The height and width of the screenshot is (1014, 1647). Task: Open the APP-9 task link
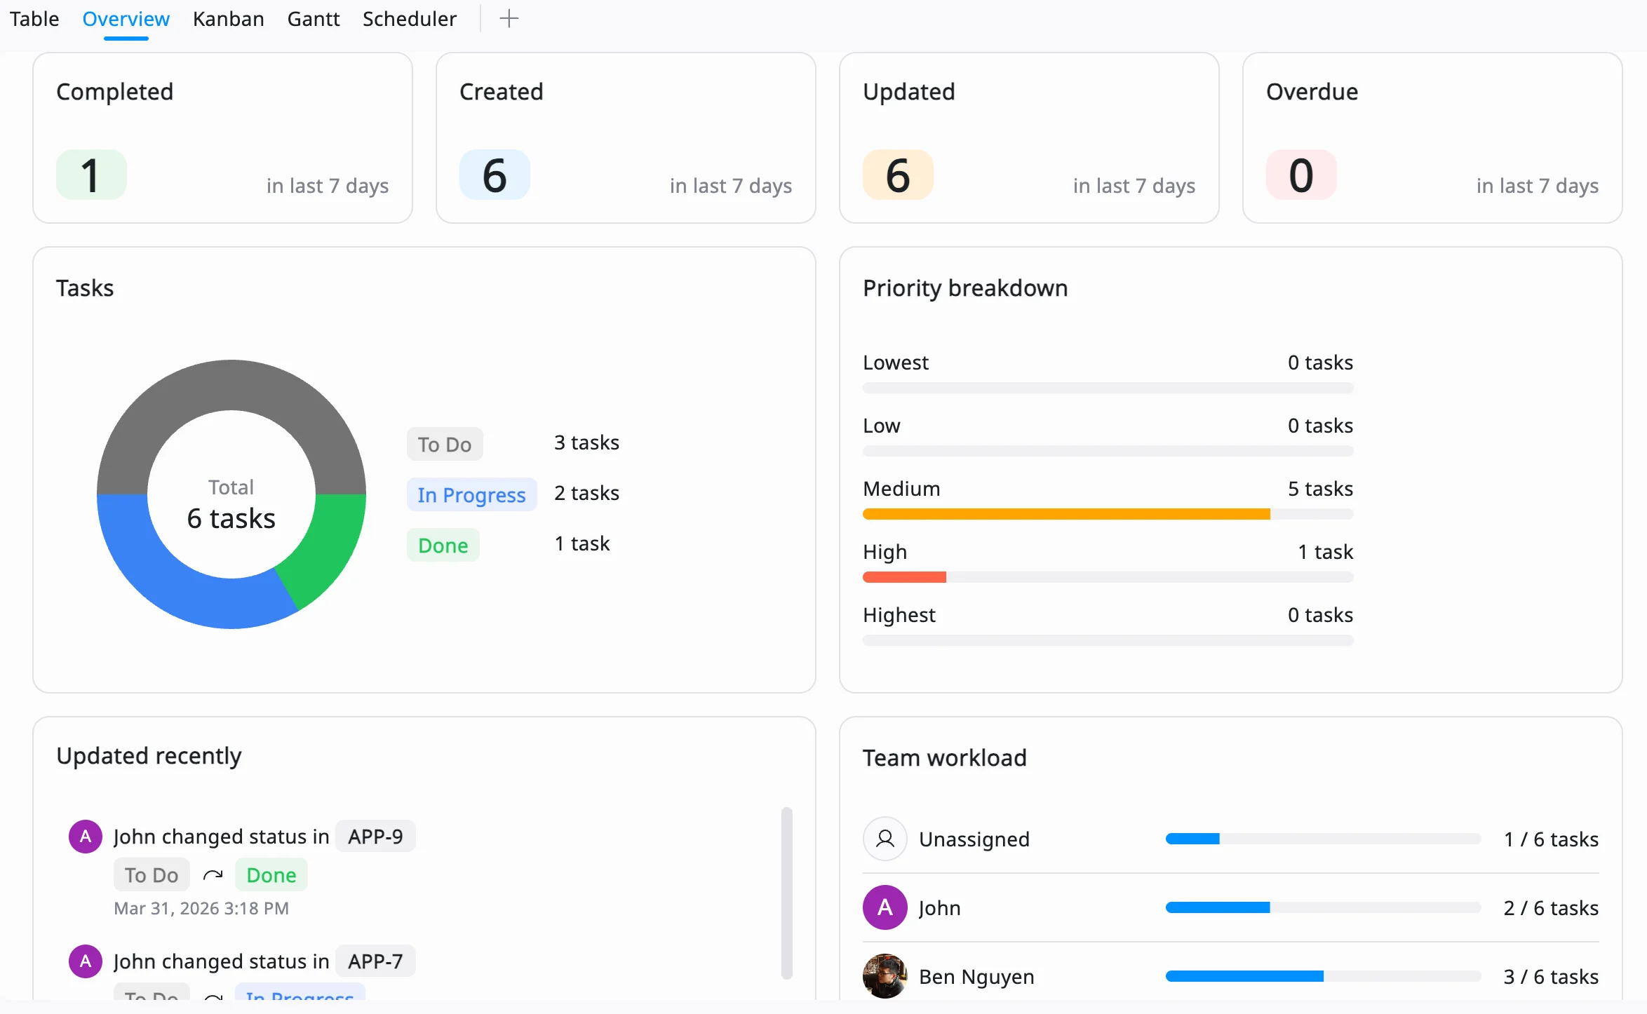(x=375, y=836)
